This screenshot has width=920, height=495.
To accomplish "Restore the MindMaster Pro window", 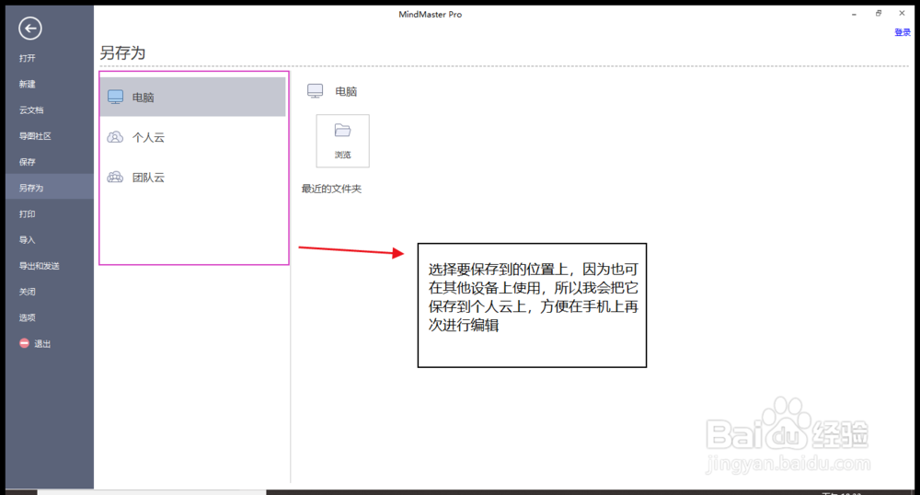I will coord(879,13).
